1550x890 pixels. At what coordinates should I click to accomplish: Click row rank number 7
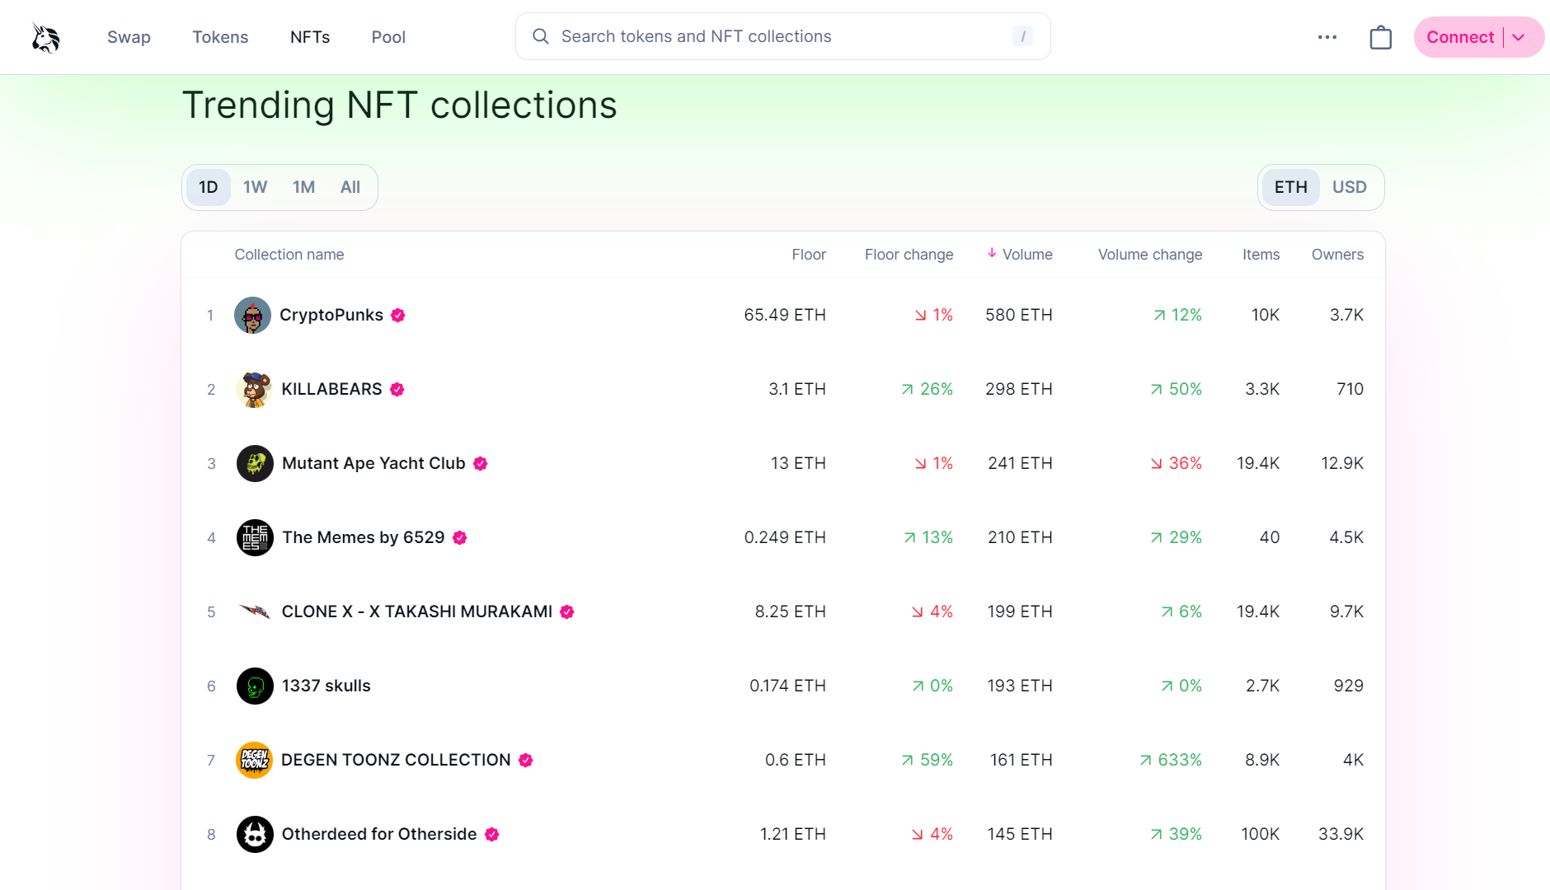pyautogui.click(x=211, y=760)
